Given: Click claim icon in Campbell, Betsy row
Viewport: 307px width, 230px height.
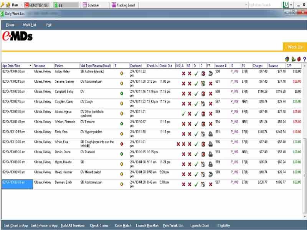Looking at the screenshot, I should pos(203,94).
